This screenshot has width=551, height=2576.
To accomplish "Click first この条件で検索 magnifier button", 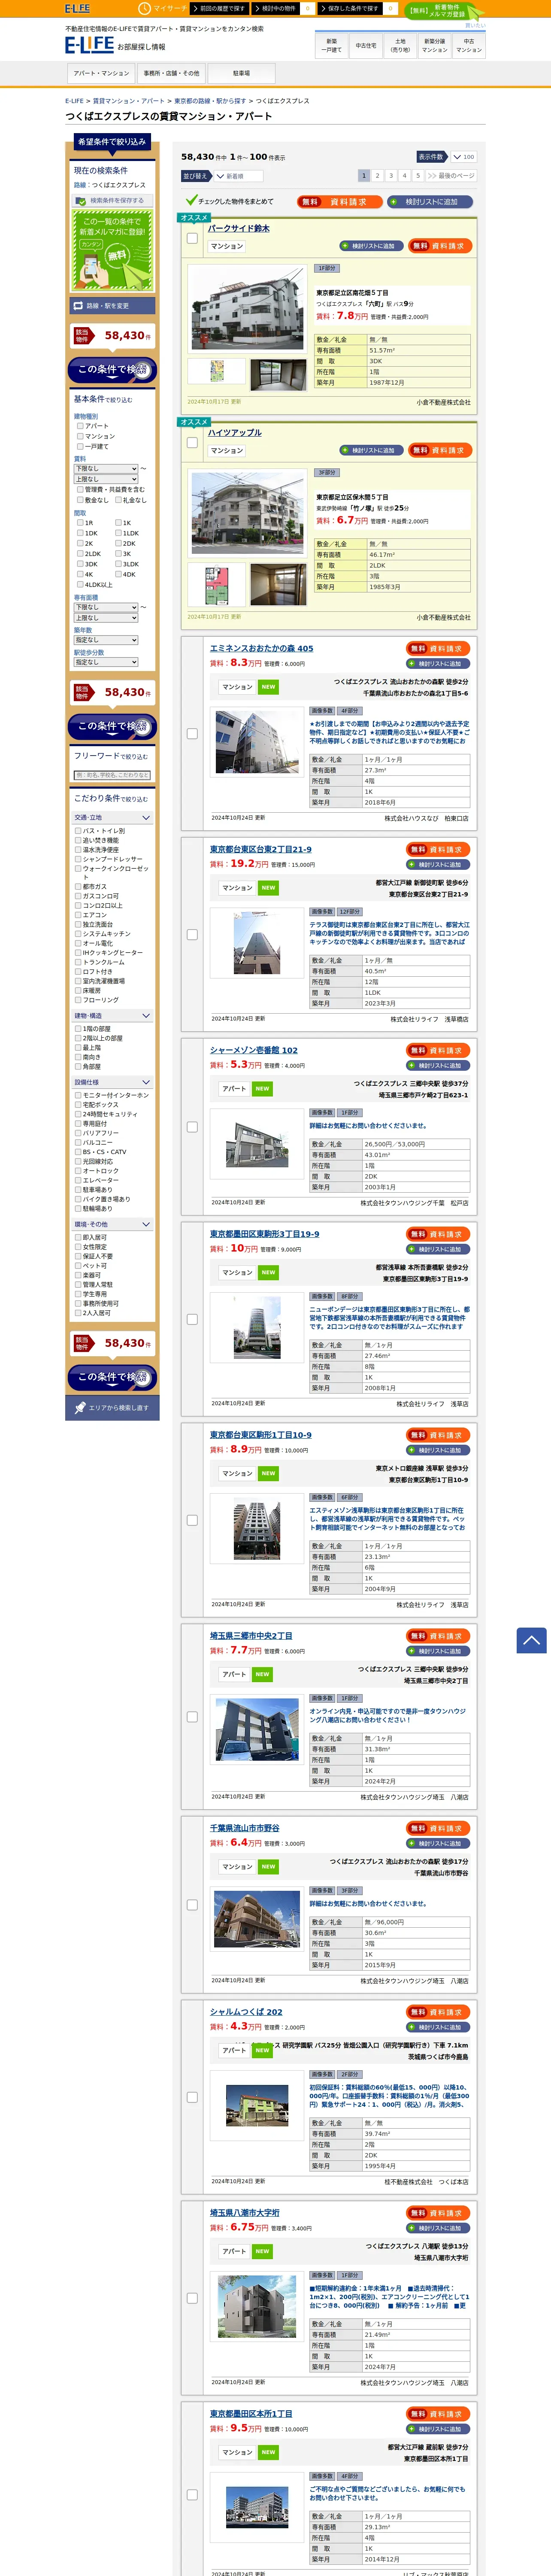I will pyautogui.click(x=112, y=370).
